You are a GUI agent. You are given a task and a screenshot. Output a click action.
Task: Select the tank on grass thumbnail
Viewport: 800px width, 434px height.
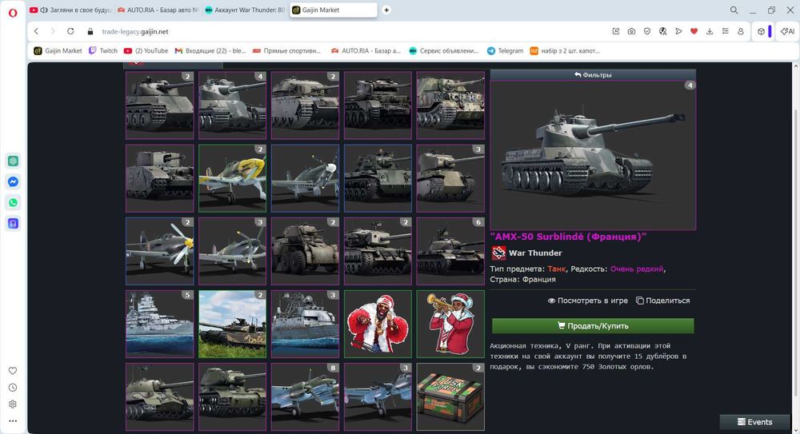[232, 324]
